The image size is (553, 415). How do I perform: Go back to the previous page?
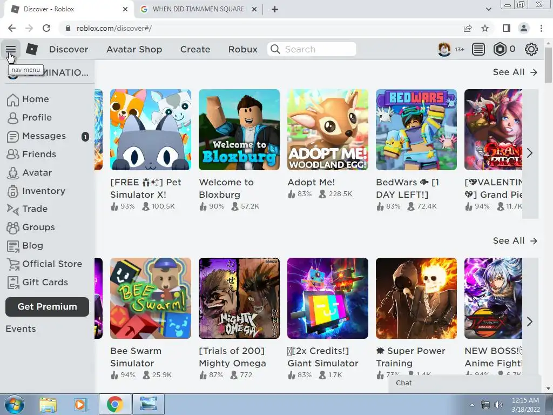[x=12, y=28]
